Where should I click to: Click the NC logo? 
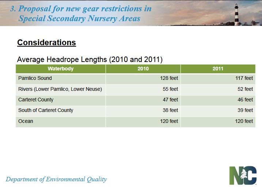tap(243, 175)
